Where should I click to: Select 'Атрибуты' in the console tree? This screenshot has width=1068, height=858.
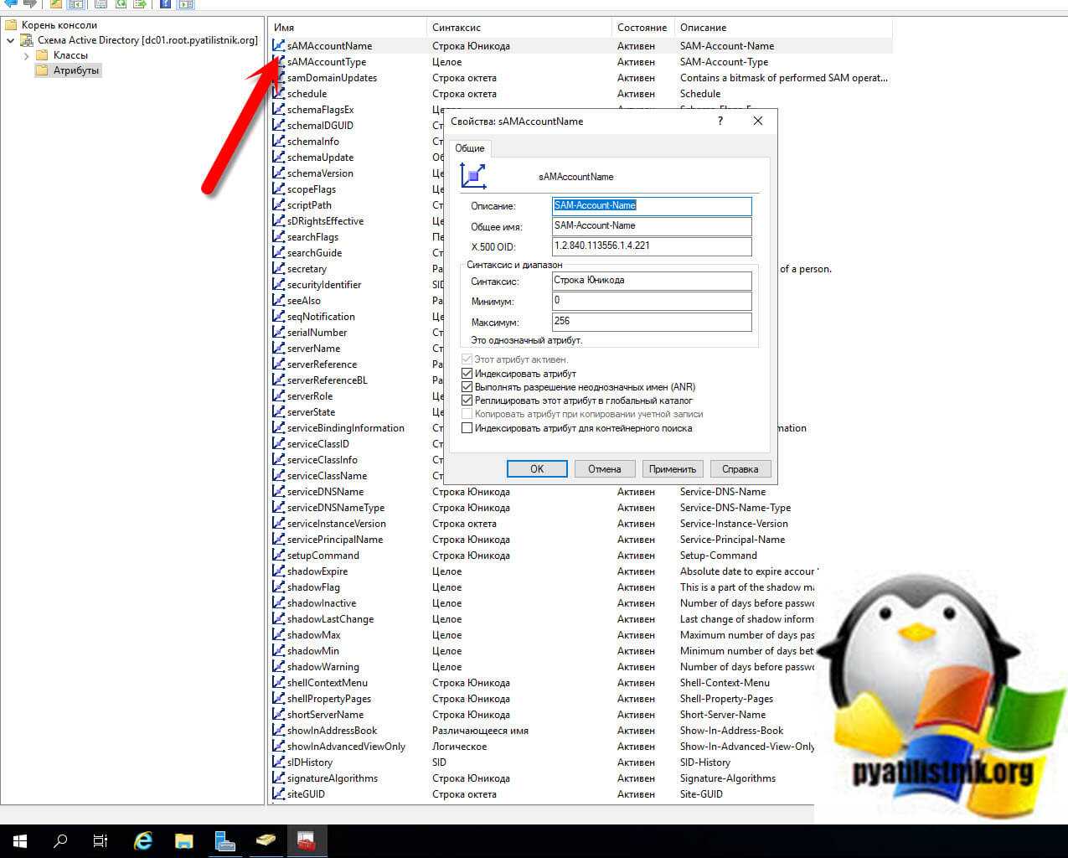[75, 71]
